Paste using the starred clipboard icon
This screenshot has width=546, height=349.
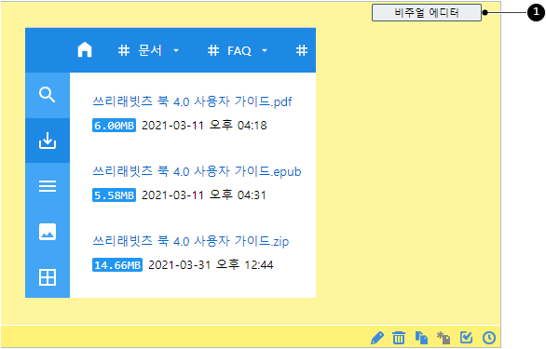tap(444, 338)
